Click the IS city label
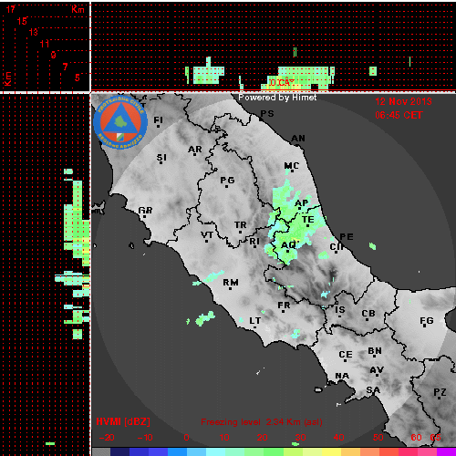The height and width of the screenshot is (456, 456). point(340,310)
